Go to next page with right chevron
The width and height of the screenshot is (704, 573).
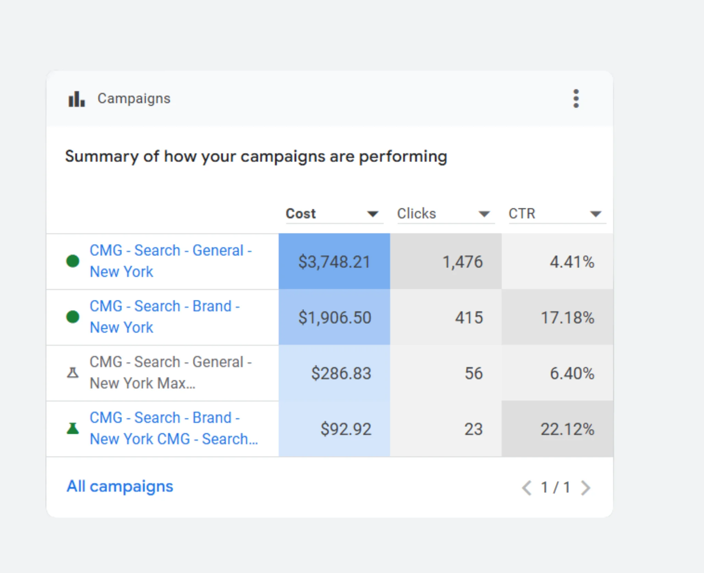(x=585, y=488)
